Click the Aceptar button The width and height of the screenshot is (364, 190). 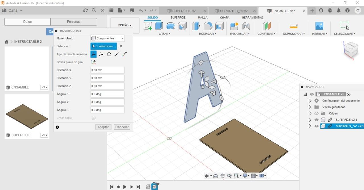(103, 127)
